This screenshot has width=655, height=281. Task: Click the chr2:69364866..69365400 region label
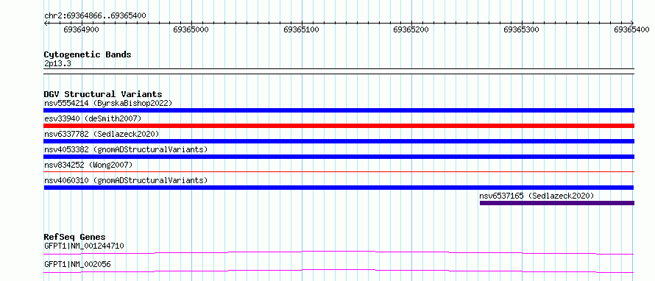[95, 16]
